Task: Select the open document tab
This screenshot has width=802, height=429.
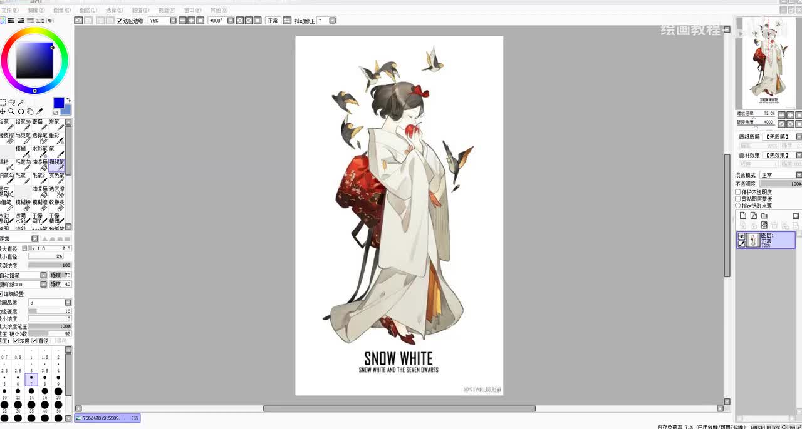Action: point(107,418)
